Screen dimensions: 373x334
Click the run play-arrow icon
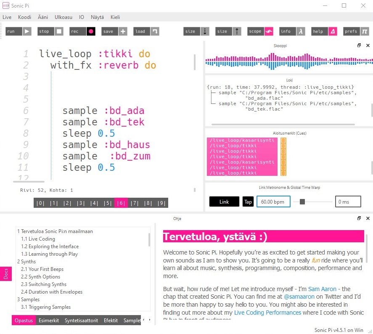tap(27, 31)
